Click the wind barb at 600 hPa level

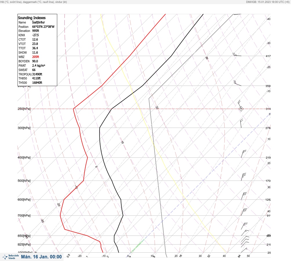coord(244,196)
